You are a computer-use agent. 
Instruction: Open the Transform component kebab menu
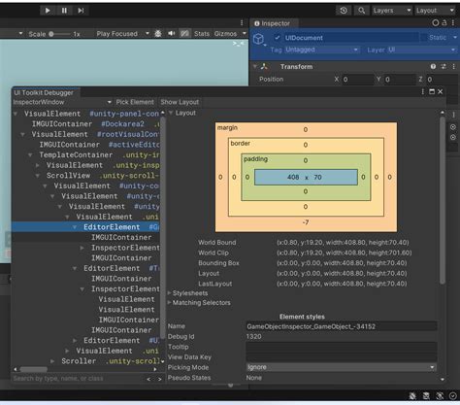tap(453, 66)
